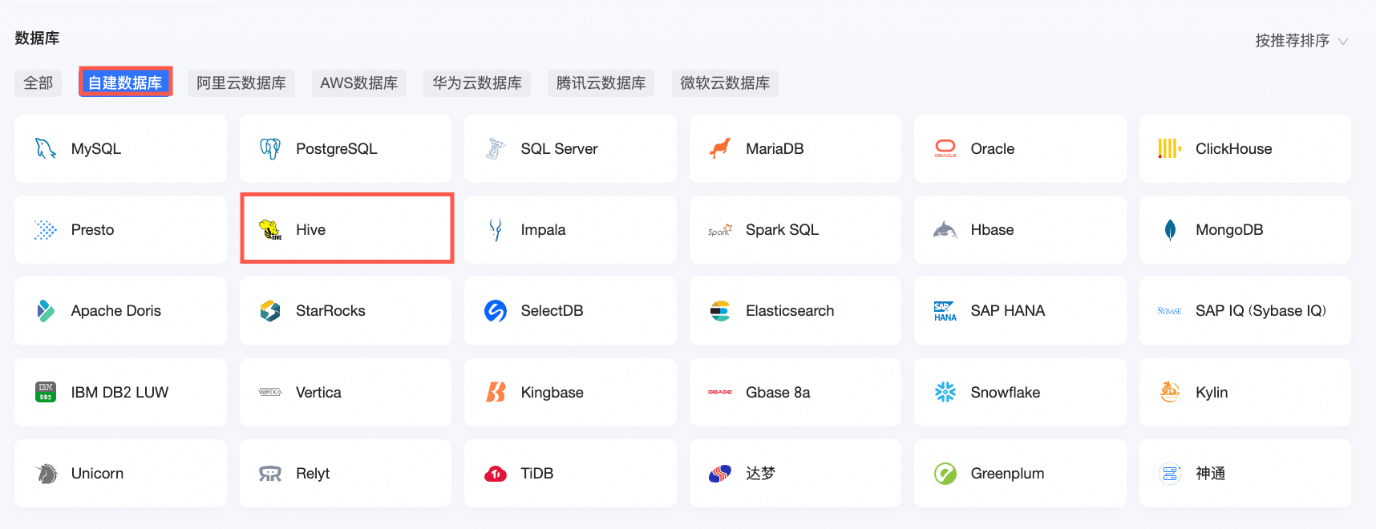This screenshot has width=1376, height=529.
Task: Click the Relyt logo icon
Action: 270,474
